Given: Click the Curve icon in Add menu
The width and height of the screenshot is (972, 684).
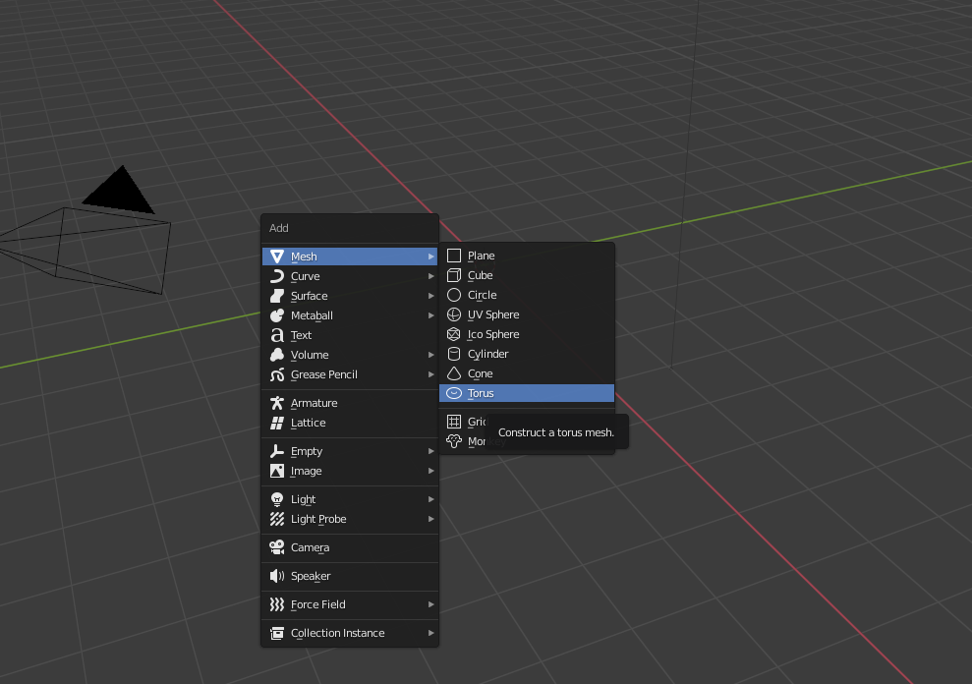Looking at the screenshot, I should point(277,276).
